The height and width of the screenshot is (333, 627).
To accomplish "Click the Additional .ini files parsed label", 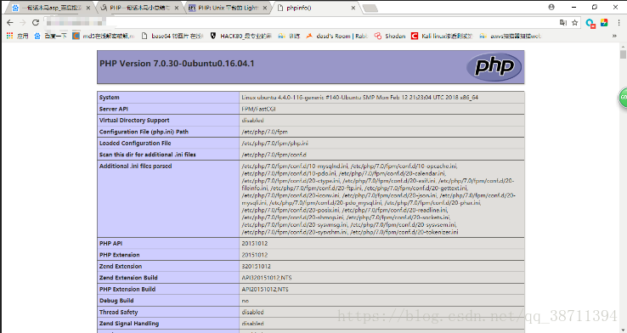I will [136, 166].
